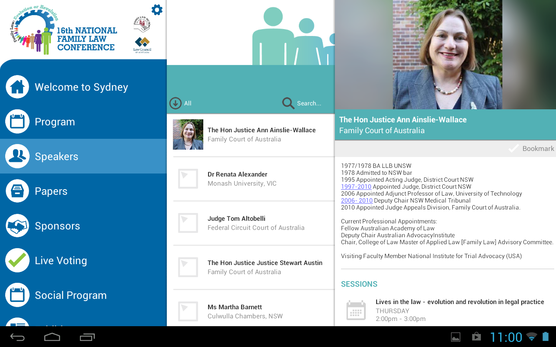Image resolution: width=556 pixels, height=347 pixels.
Task: Tap Judge Tom Altobelli placeholder image
Action: [x=188, y=223]
